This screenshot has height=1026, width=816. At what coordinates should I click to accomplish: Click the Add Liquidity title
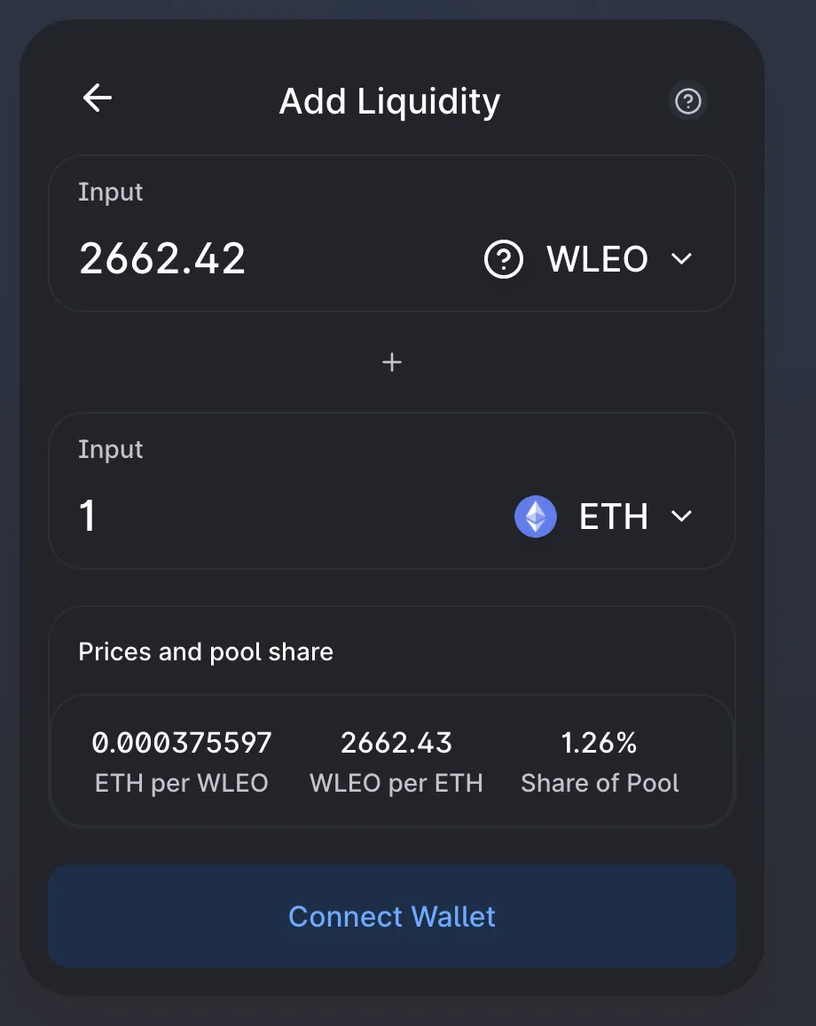pyautogui.click(x=389, y=101)
